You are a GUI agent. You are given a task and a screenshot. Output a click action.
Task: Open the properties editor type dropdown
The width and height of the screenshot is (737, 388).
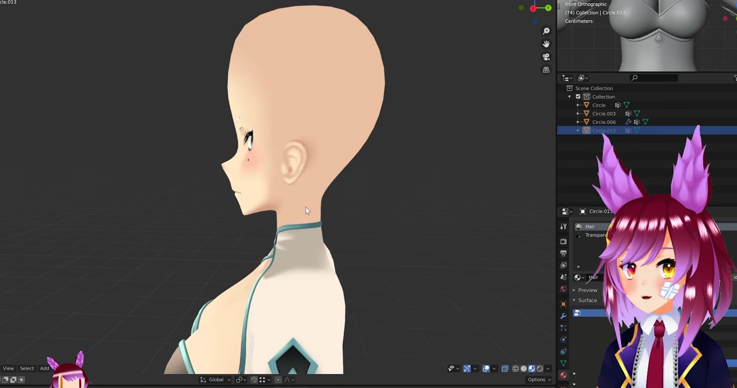pos(567,211)
